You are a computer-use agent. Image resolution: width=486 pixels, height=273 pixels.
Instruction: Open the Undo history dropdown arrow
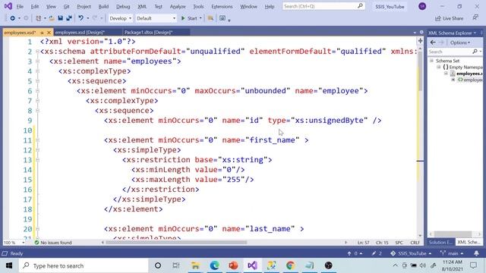point(88,18)
